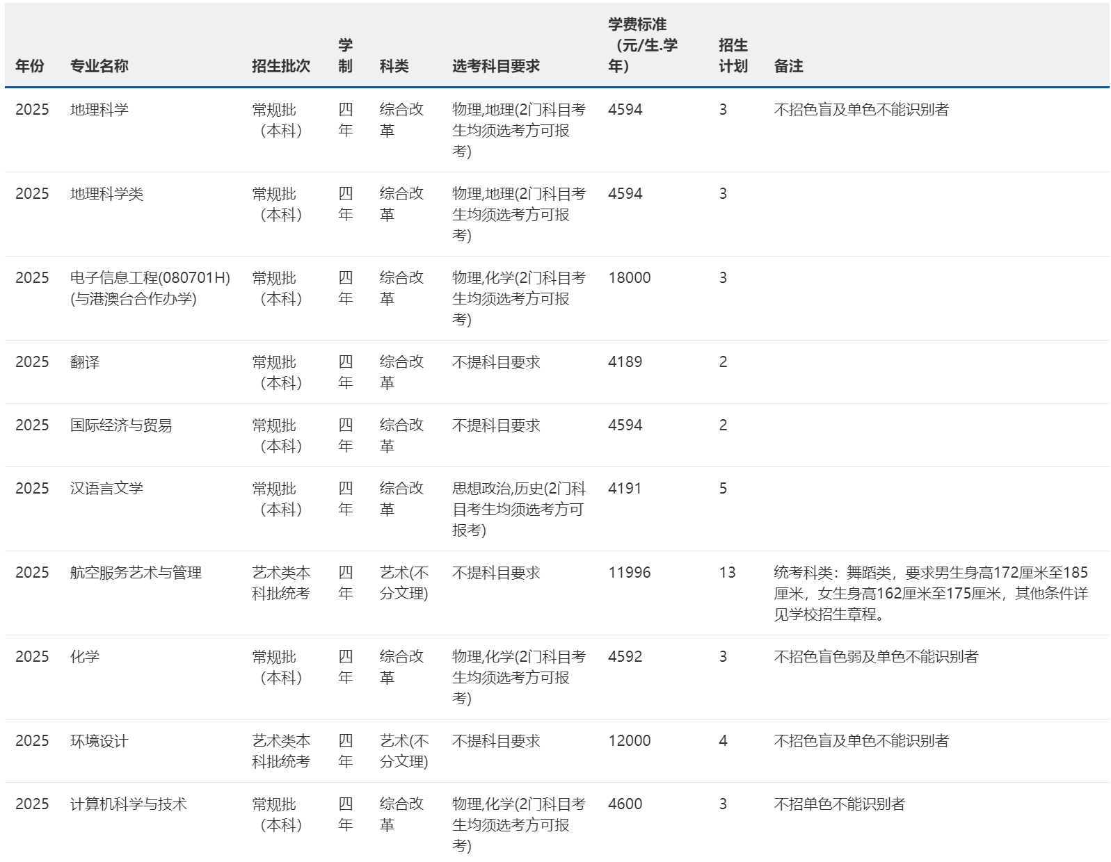
Task: Click the tuition value 4191
Action: 625,489
